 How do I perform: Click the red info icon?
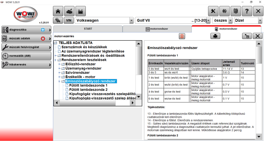click(182, 36)
